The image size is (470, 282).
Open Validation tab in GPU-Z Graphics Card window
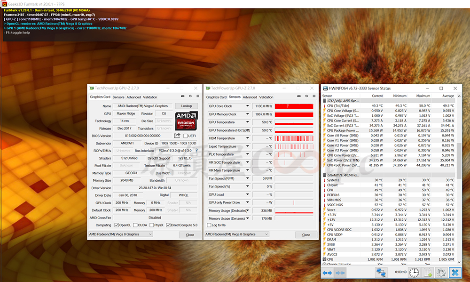[x=150, y=97]
